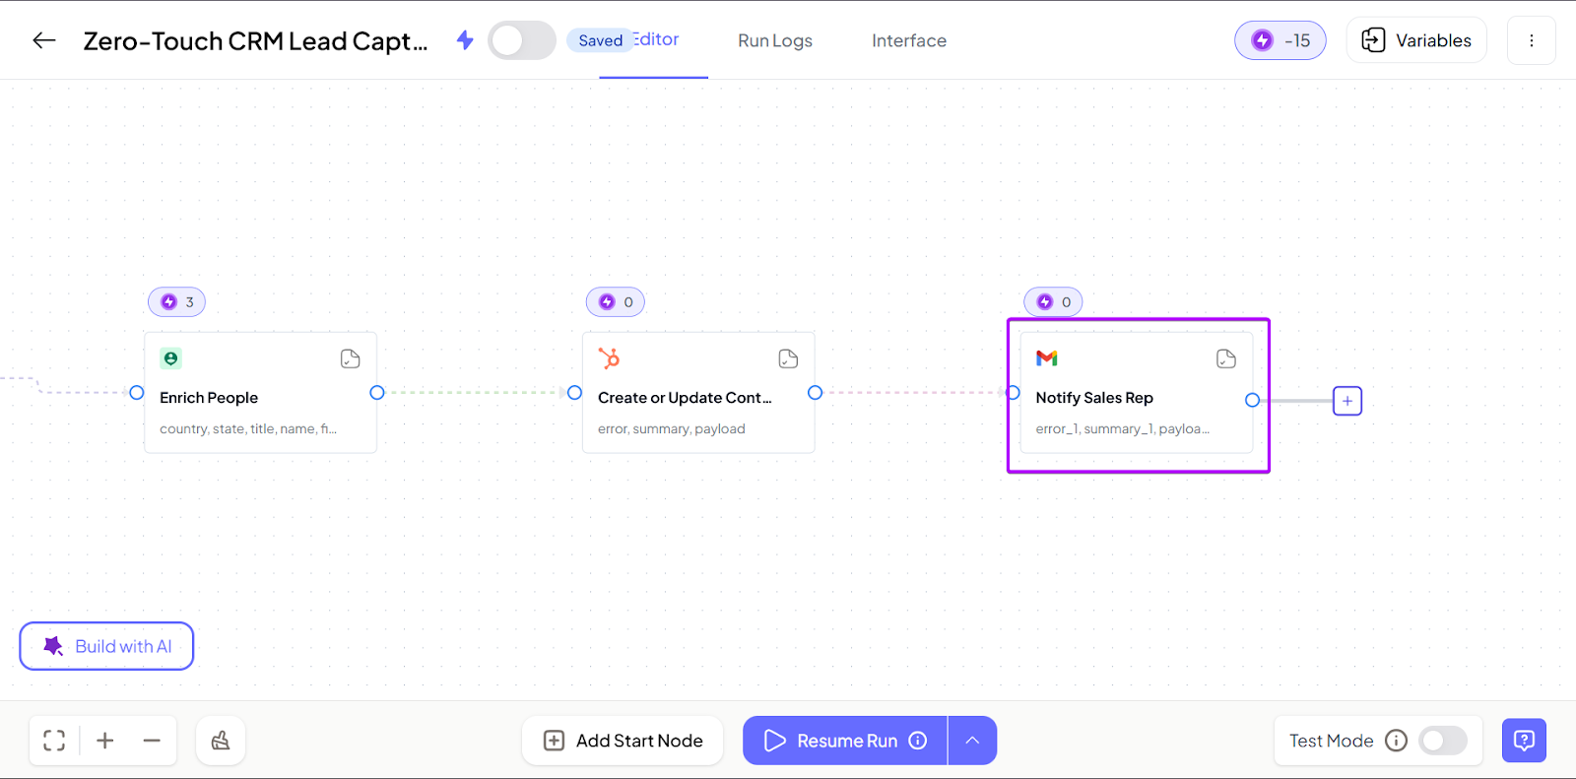
Task: Click the Notify Sales Rep output connector dot
Action: tap(1253, 400)
